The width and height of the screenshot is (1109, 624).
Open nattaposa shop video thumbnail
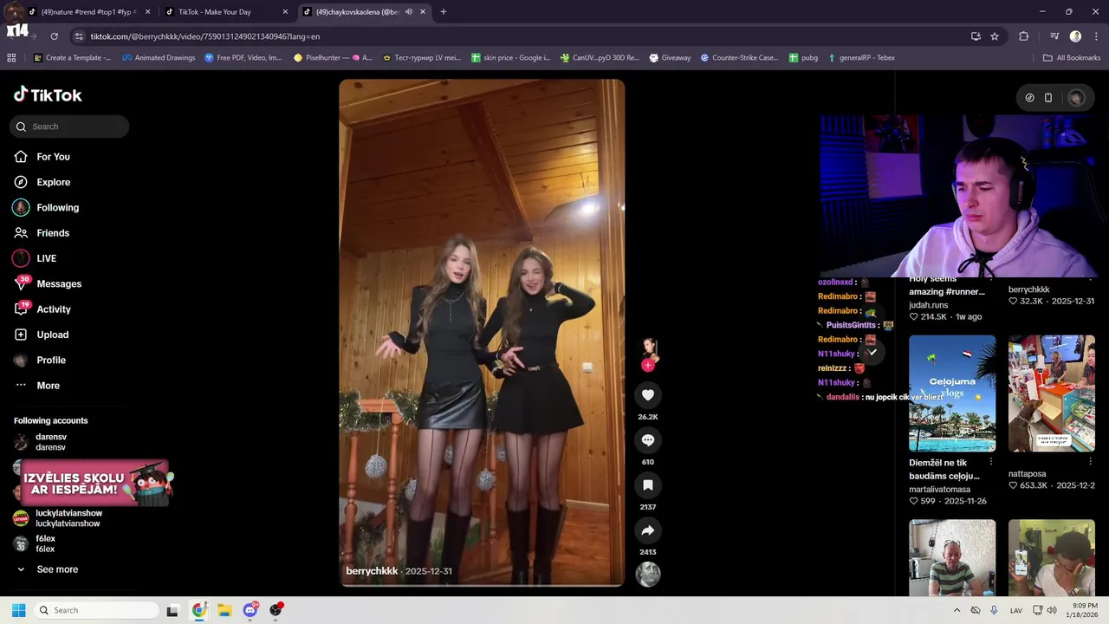(1052, 393)
